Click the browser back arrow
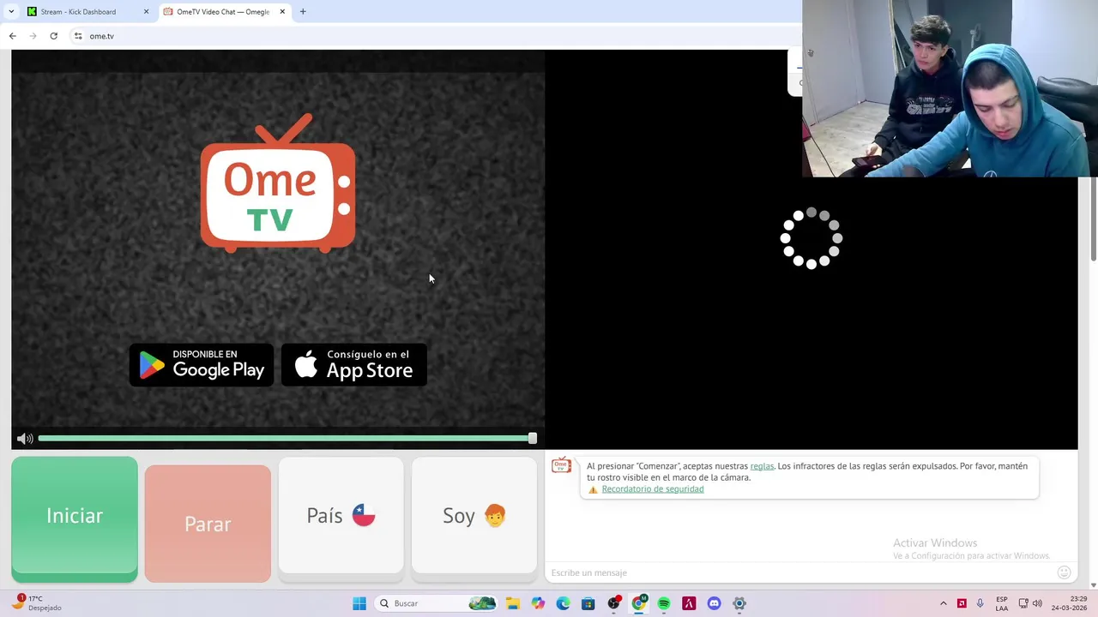Screen dimensions: 1098x617 coord(12,36)
